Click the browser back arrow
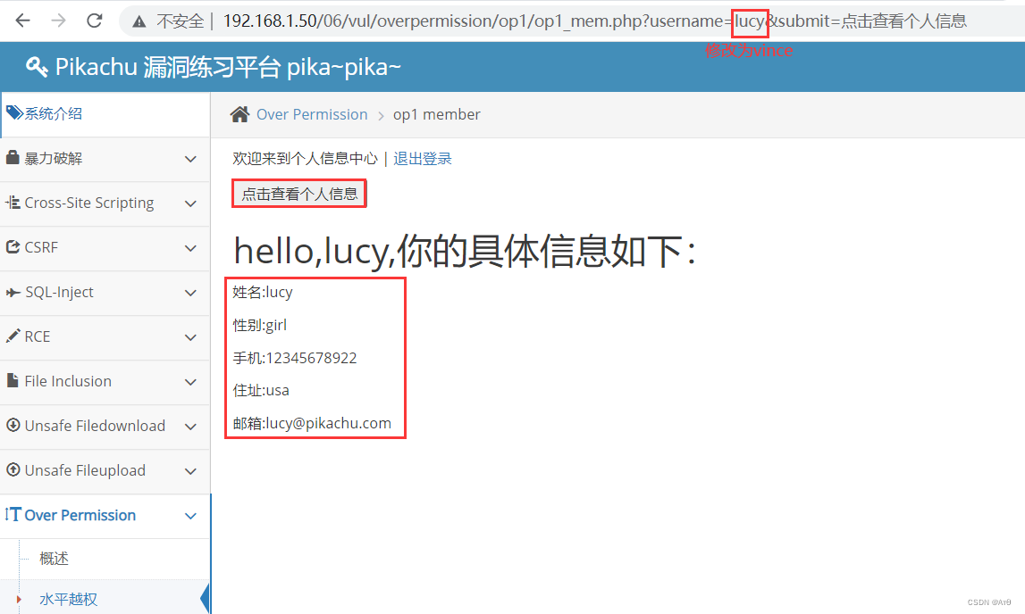Screen dimensions: 1025x614 [23, 21]
